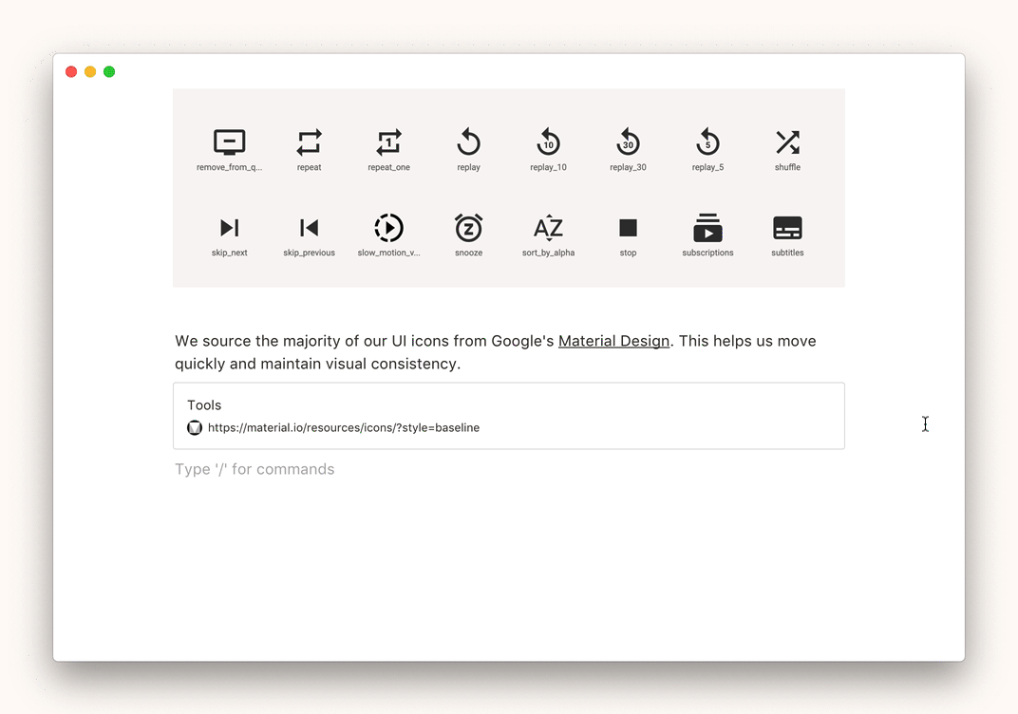Click the sort_by_alpha icon

(548, 228)
